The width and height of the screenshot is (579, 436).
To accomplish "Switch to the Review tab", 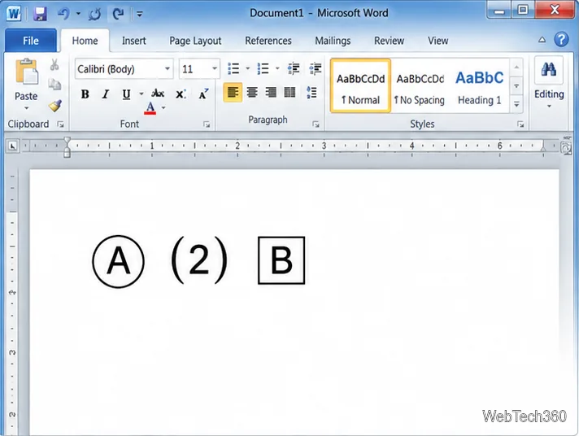I will [x=389, y=41].
